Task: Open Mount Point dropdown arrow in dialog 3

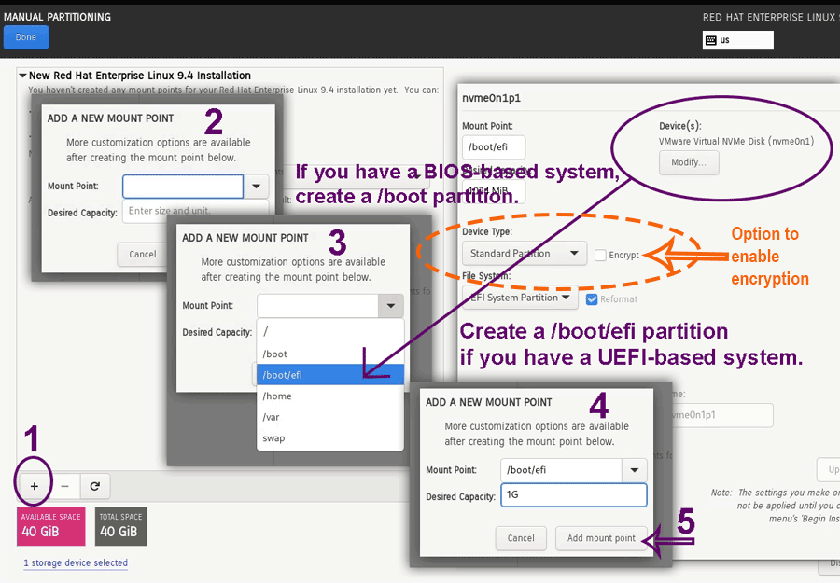Action: 390,306
